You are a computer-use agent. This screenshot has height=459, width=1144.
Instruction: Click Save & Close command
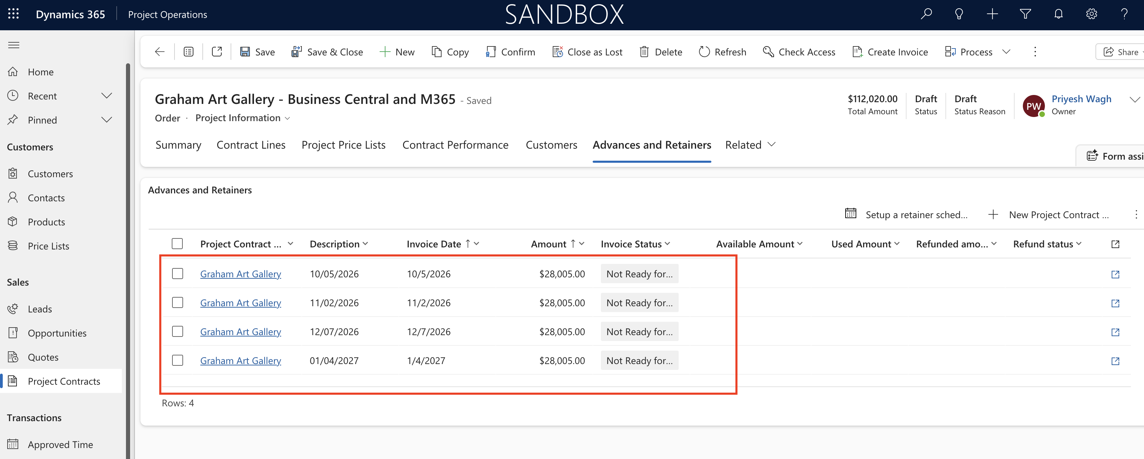point(327,52)
